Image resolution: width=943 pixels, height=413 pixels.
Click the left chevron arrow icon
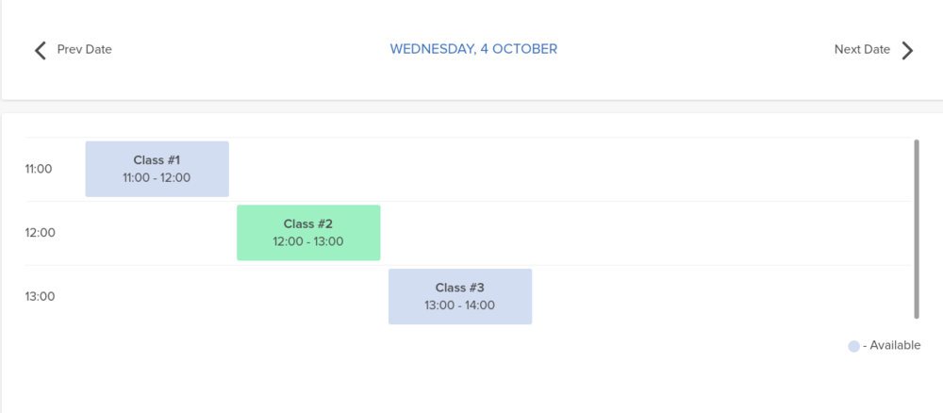pos(41,50)
